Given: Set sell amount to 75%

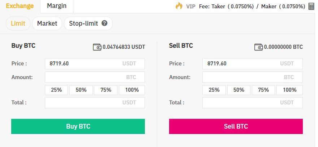Looking at the screenshot, I should (263, 90).
